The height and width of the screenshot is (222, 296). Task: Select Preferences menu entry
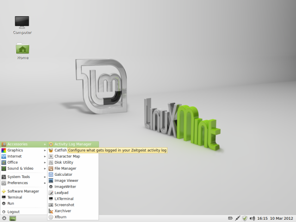click(x=24, y=183)
